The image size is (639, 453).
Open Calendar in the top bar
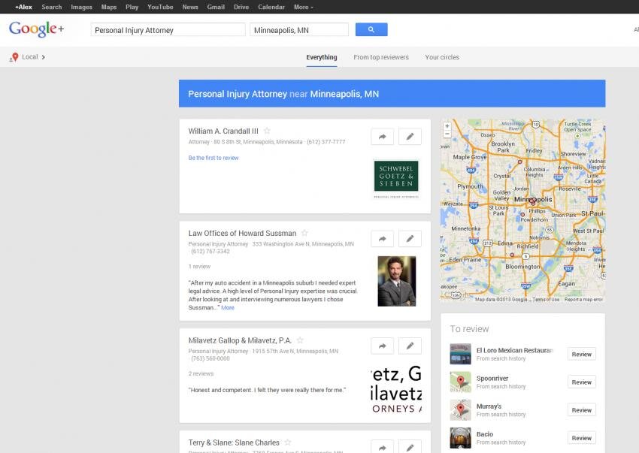pos(271,7)
